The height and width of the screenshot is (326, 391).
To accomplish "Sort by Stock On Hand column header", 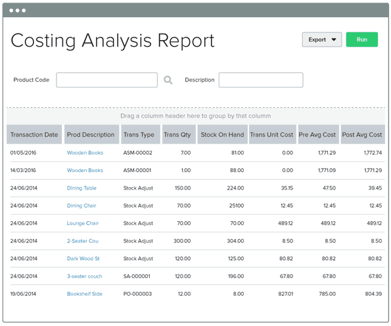I will point(222,134).
